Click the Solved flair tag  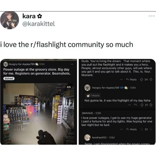click(9, 79)
